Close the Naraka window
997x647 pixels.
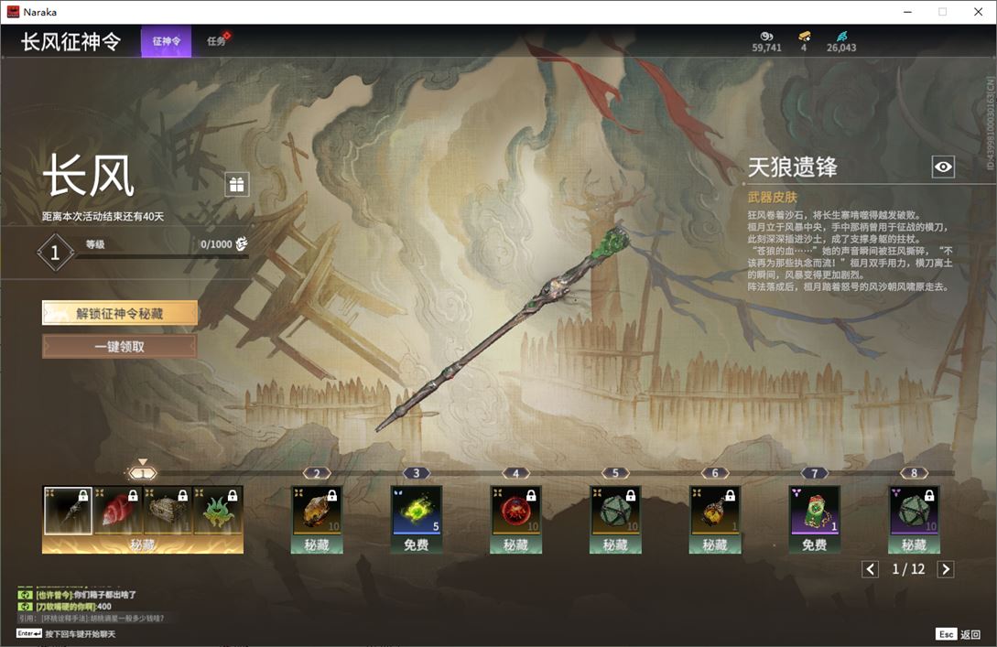pos(978,12)
